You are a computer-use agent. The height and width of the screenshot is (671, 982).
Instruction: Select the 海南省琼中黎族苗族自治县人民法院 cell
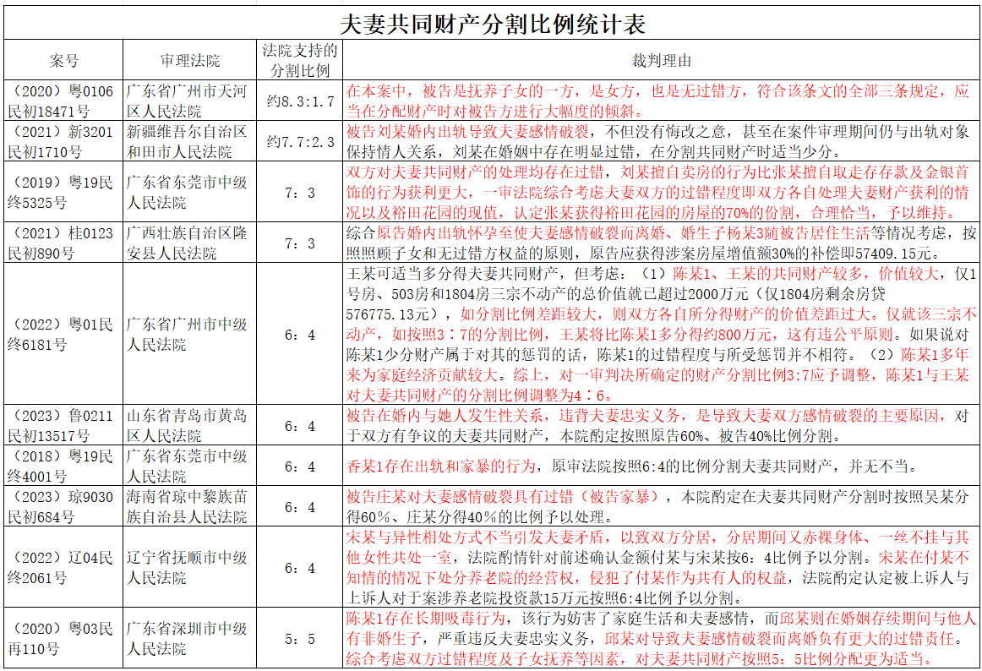tap(190, 507)
